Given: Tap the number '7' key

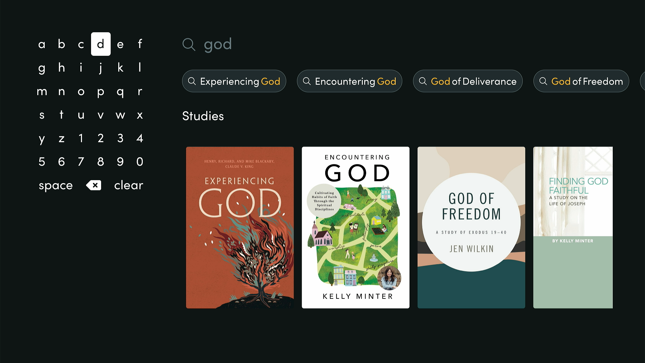Looking at the screenshot, I should click(x=81, y=162).
